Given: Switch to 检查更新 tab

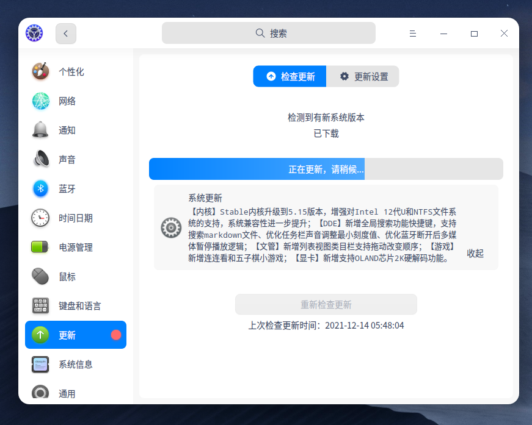Looking at the screenshot, I should (290, 76).
